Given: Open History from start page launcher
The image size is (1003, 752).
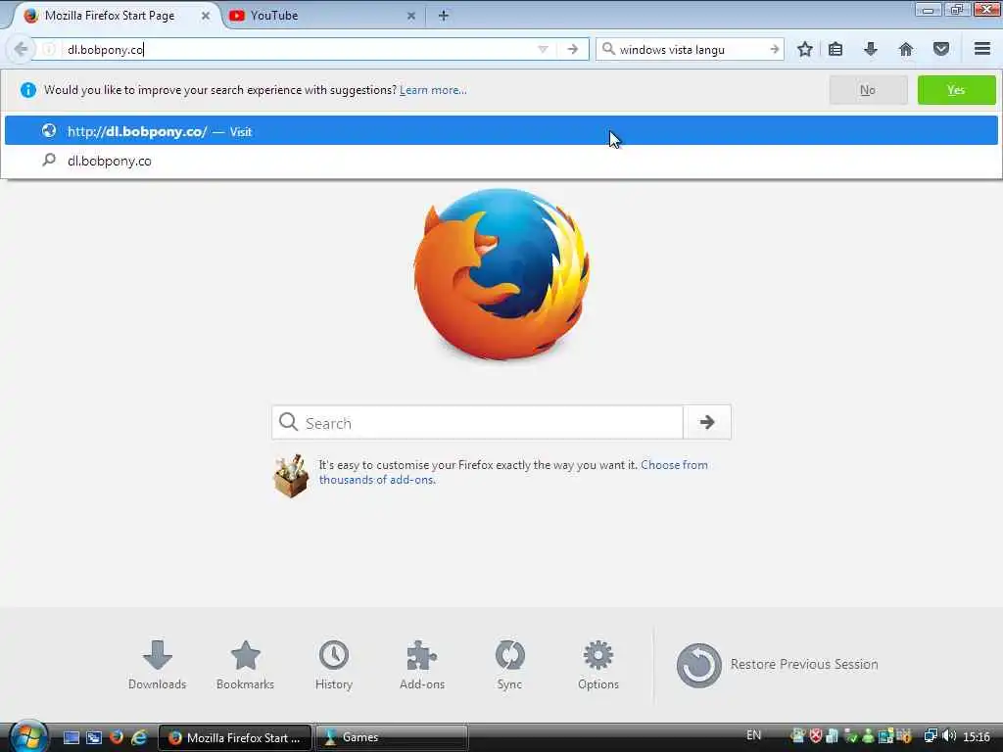Looking at the screenshot, I should coord(334,665).
